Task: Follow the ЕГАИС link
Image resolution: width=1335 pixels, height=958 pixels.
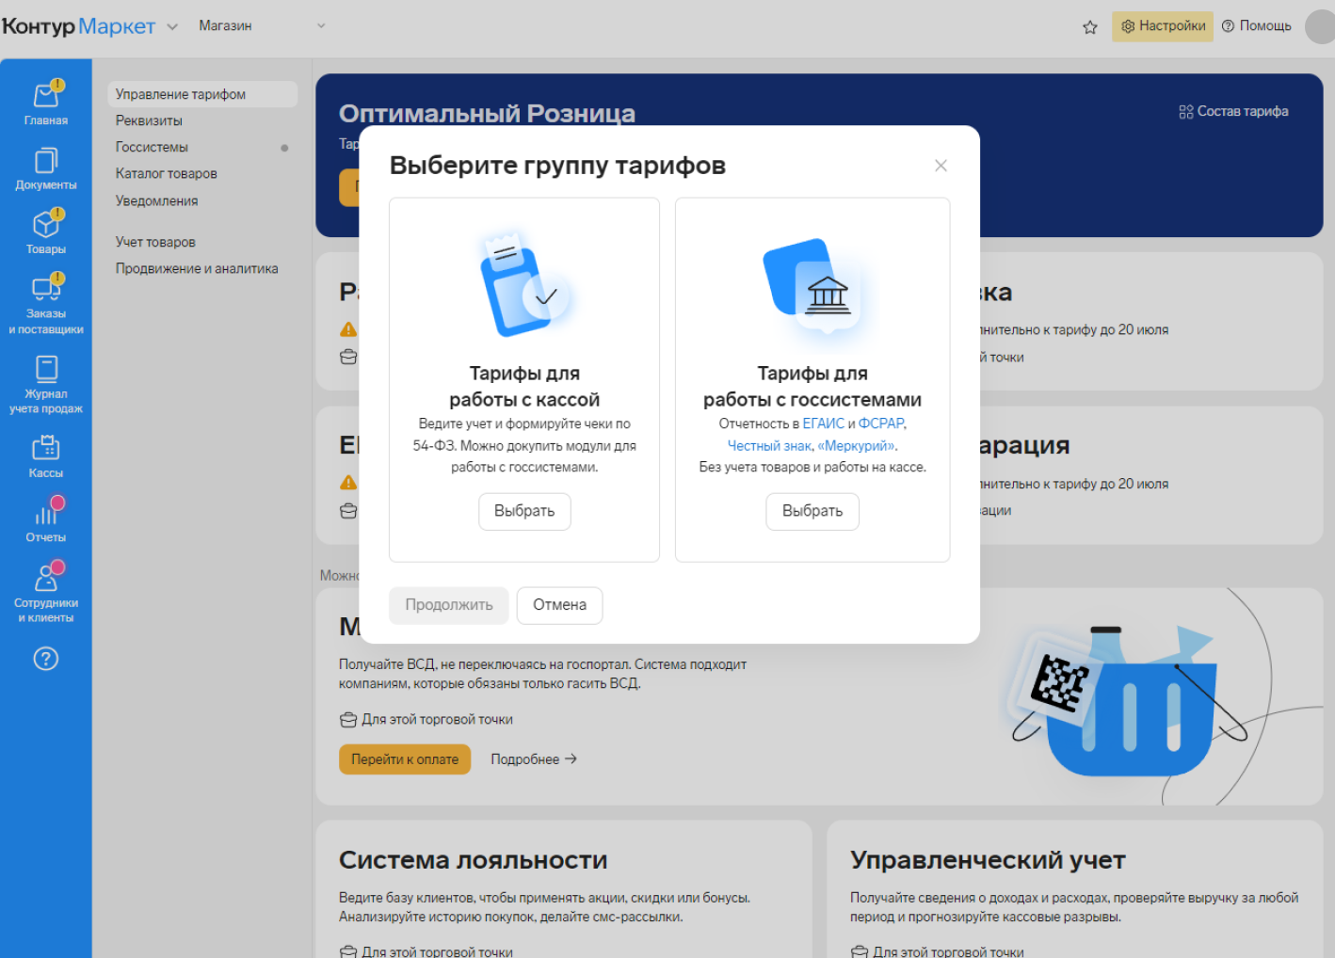Action: click(824, 423)
